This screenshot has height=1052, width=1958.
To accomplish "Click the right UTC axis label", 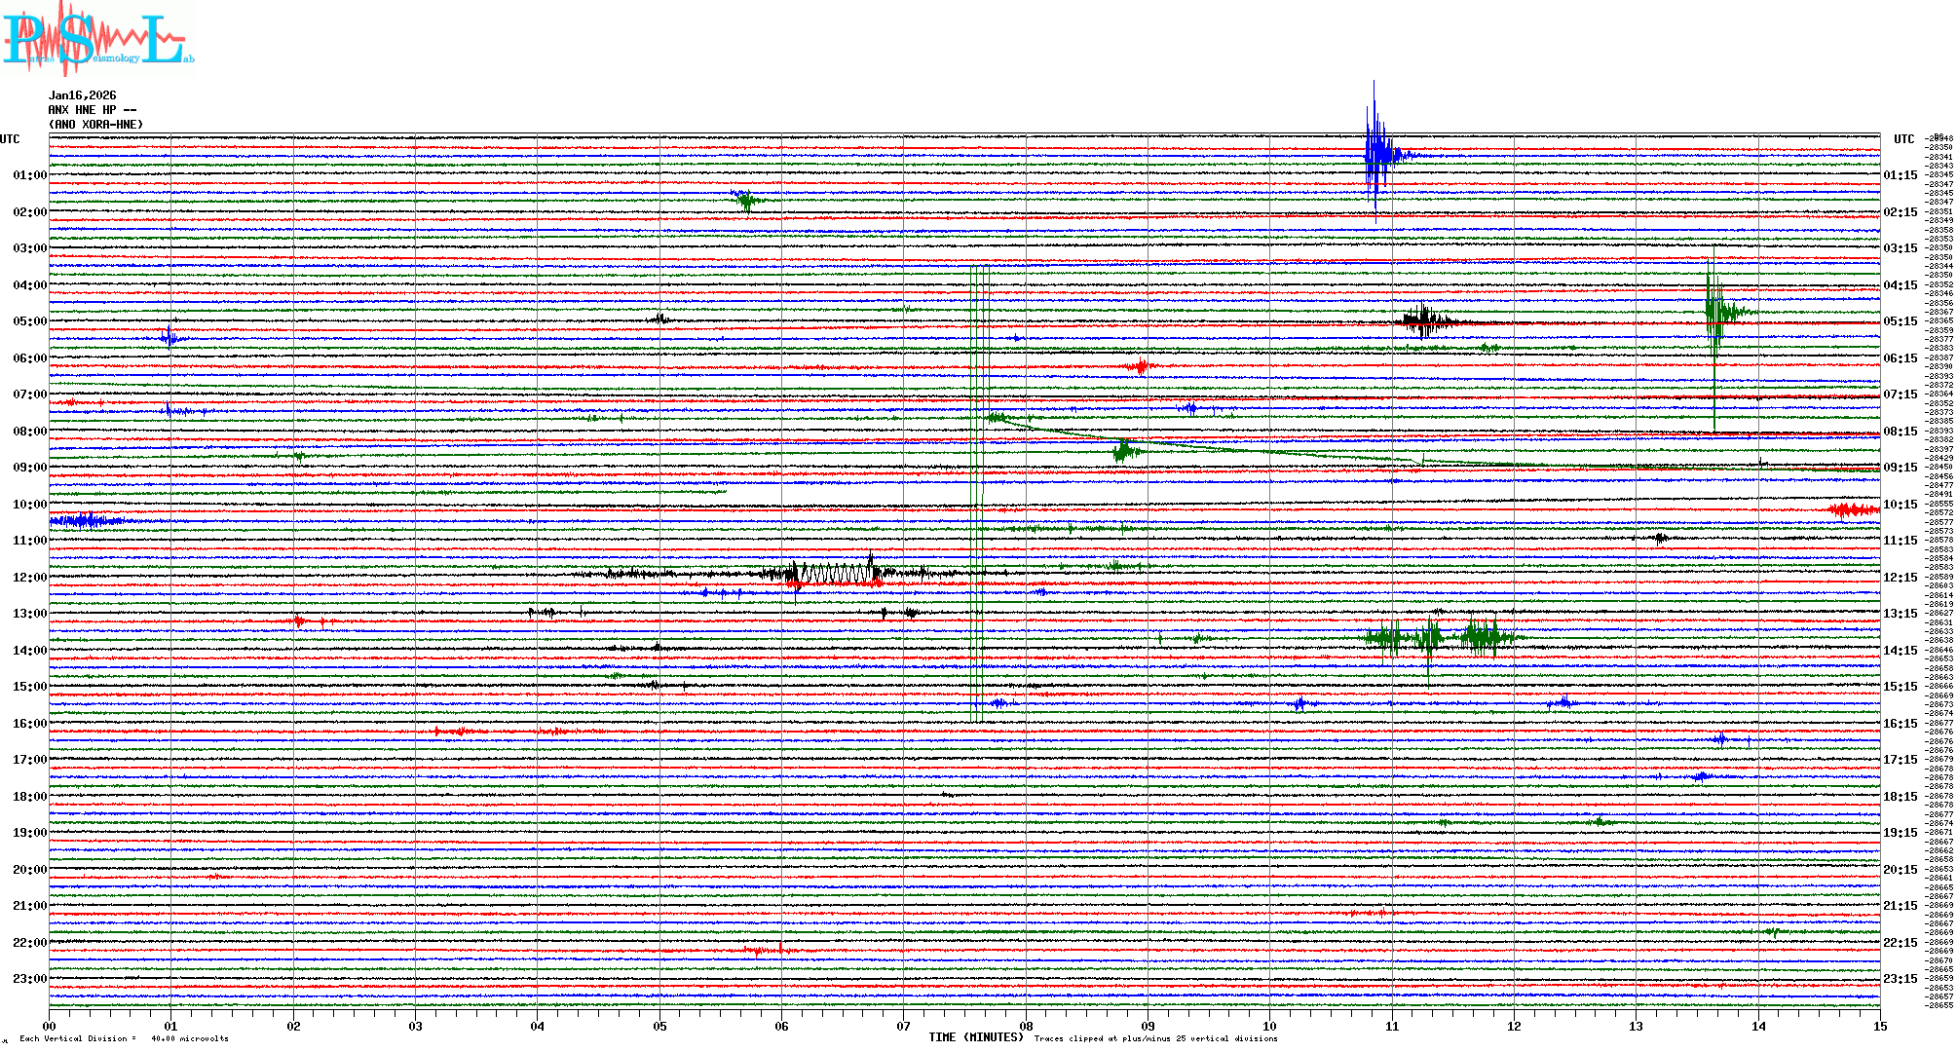I will coord(1903,139).
